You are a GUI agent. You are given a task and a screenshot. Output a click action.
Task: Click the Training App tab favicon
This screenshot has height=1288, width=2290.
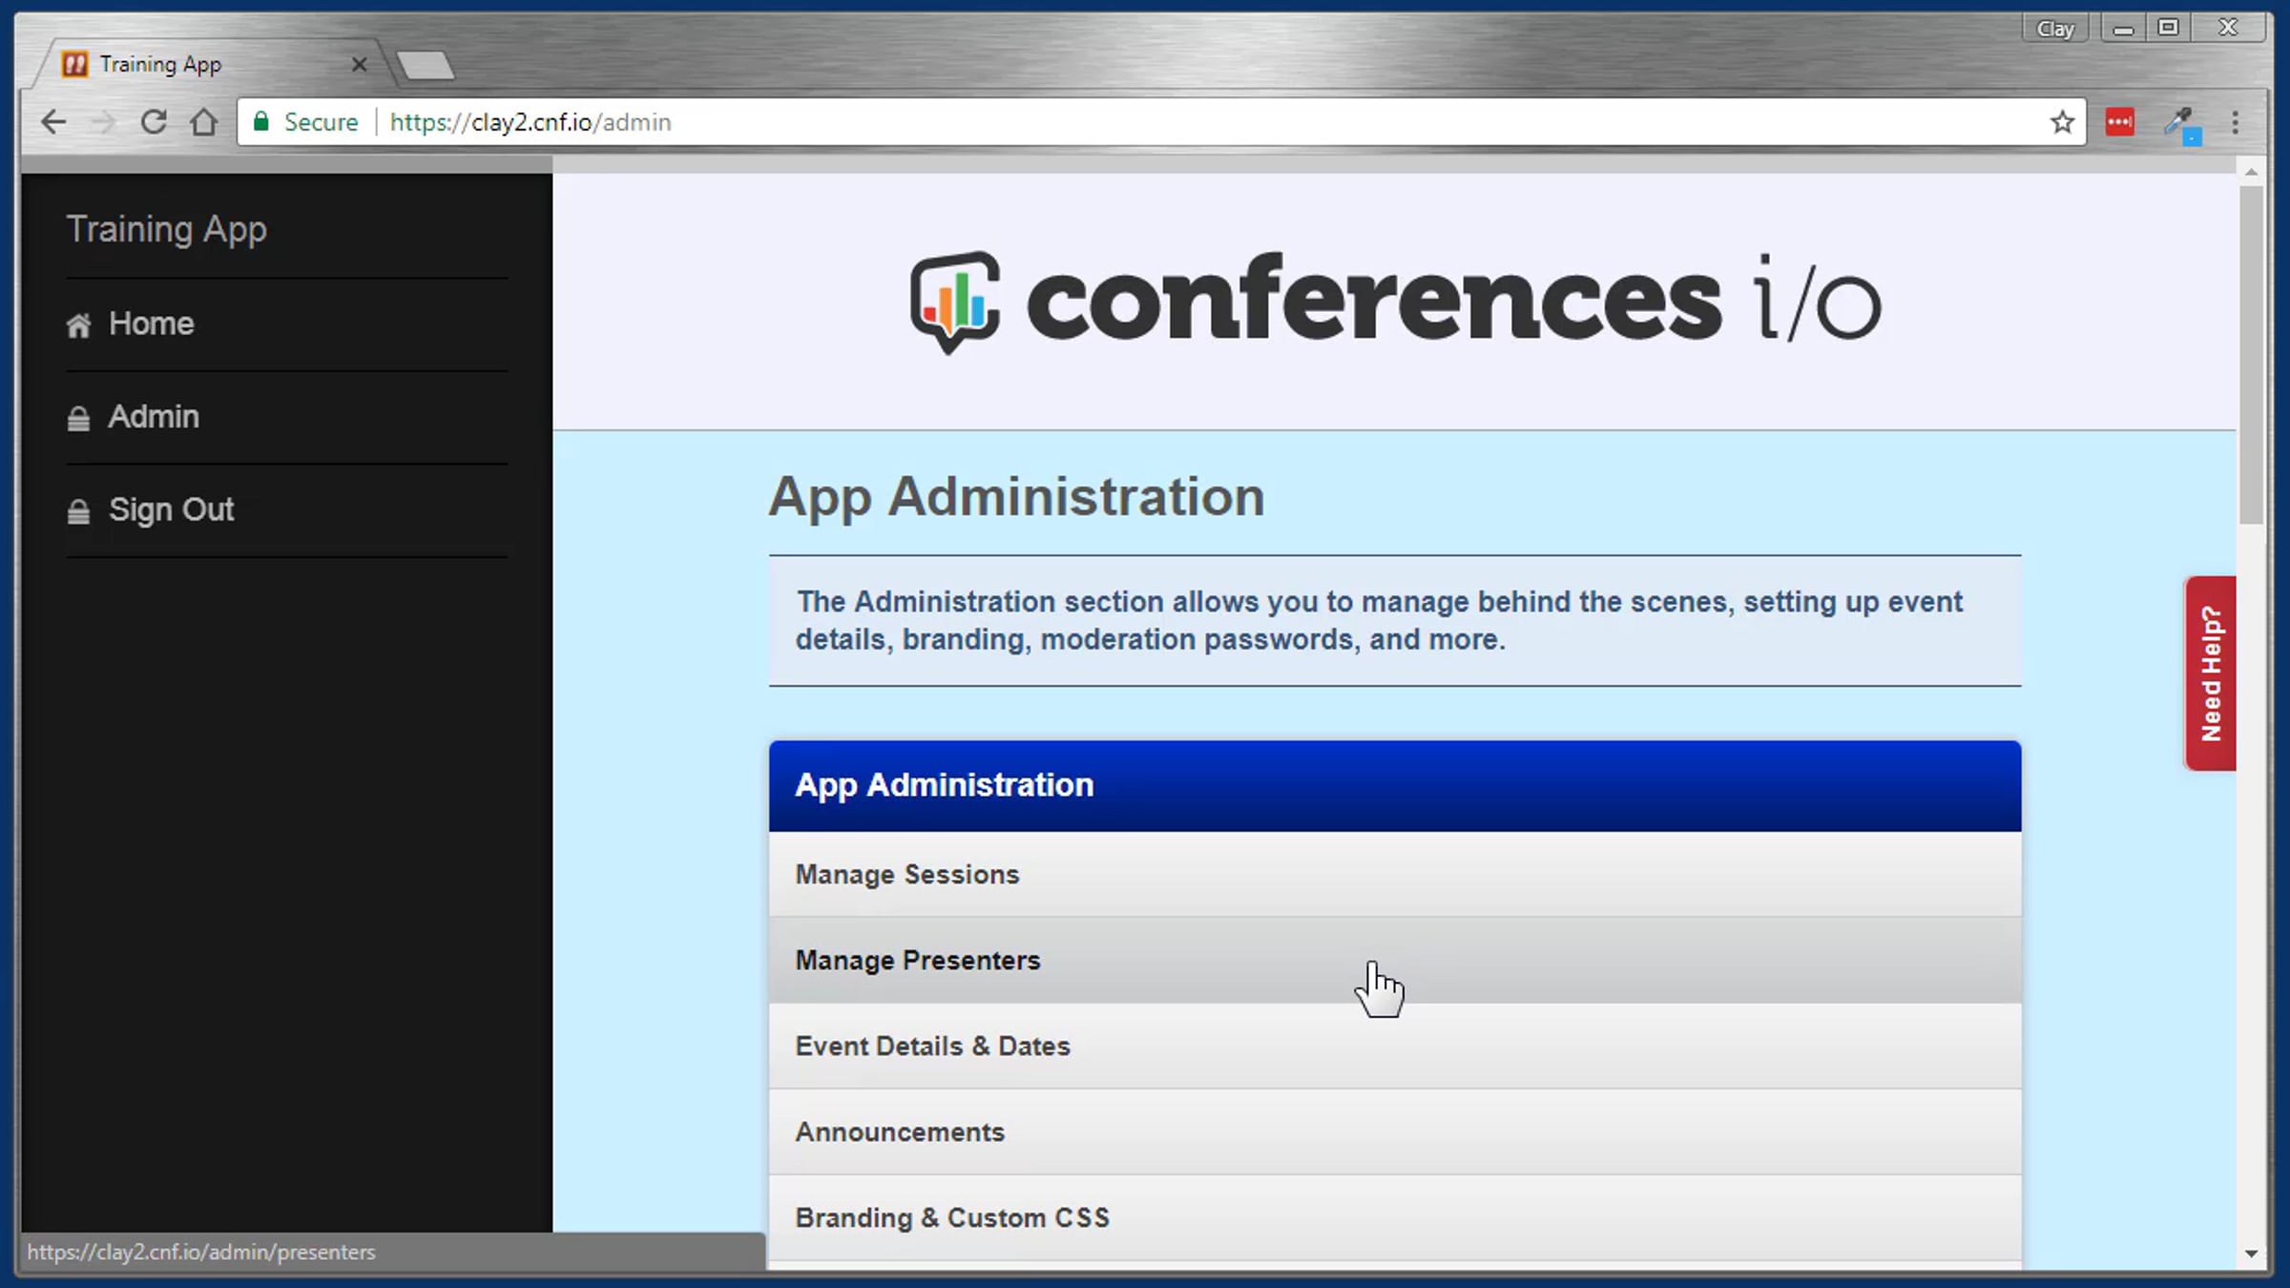coord(74,64)
